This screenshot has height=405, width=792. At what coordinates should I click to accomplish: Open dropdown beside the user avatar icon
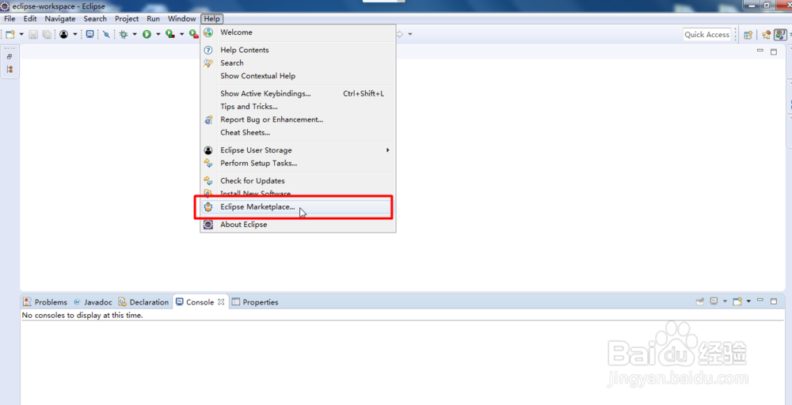74,34
